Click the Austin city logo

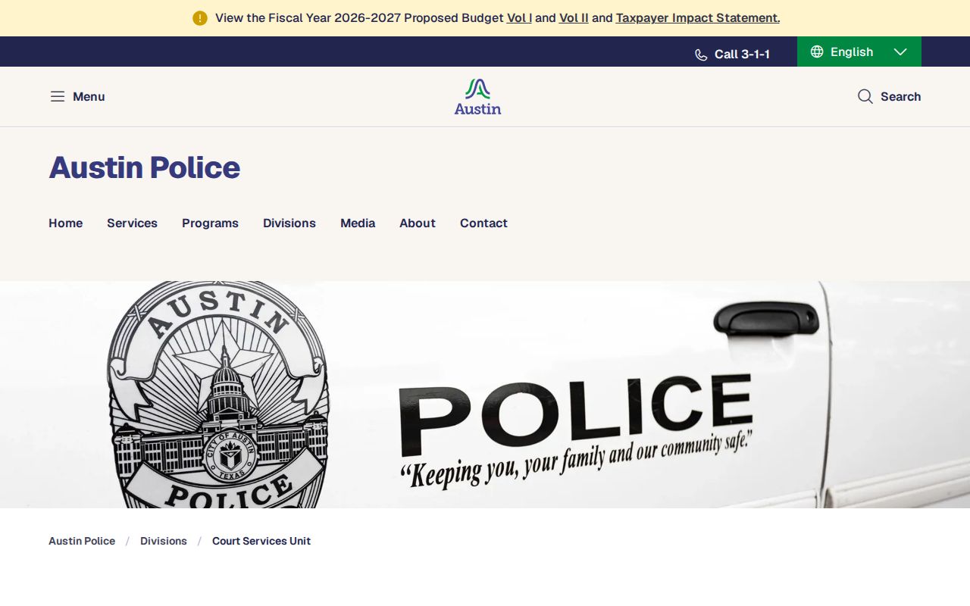[478, 96]
